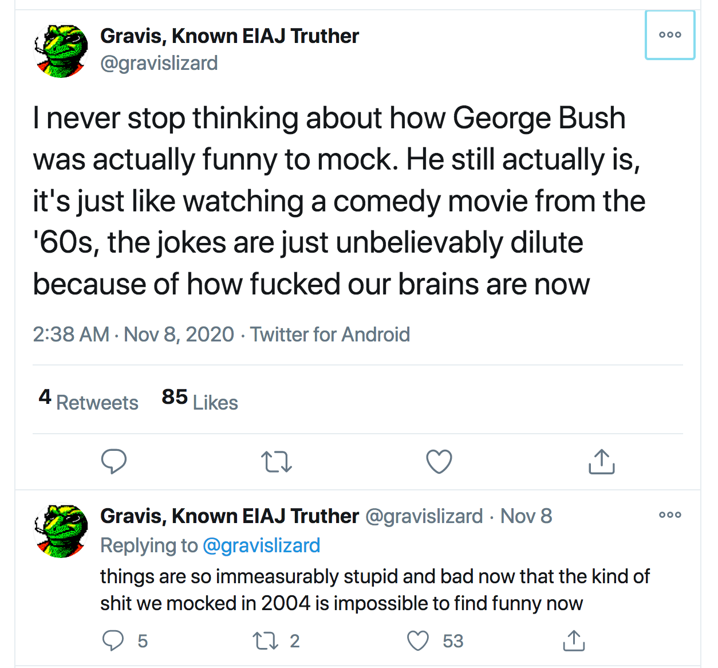This screenshot has height=668, width=718.
Task: Reply to the main George Bush tweet
Action: pyautogui.click(x=113, y=461)
